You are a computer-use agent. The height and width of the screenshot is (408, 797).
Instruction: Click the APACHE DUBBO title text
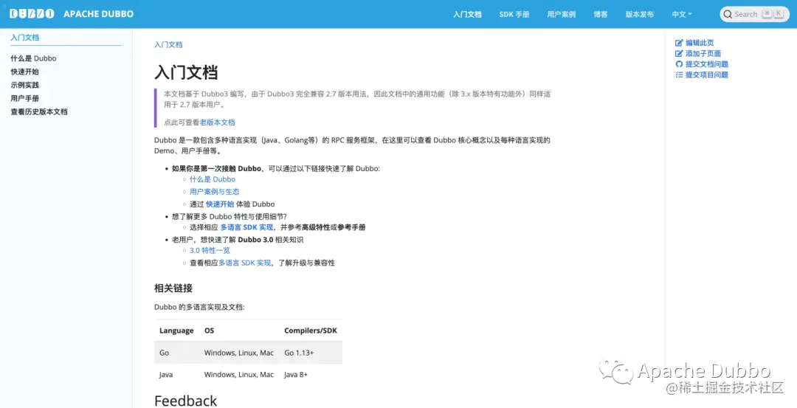point(99,14)
